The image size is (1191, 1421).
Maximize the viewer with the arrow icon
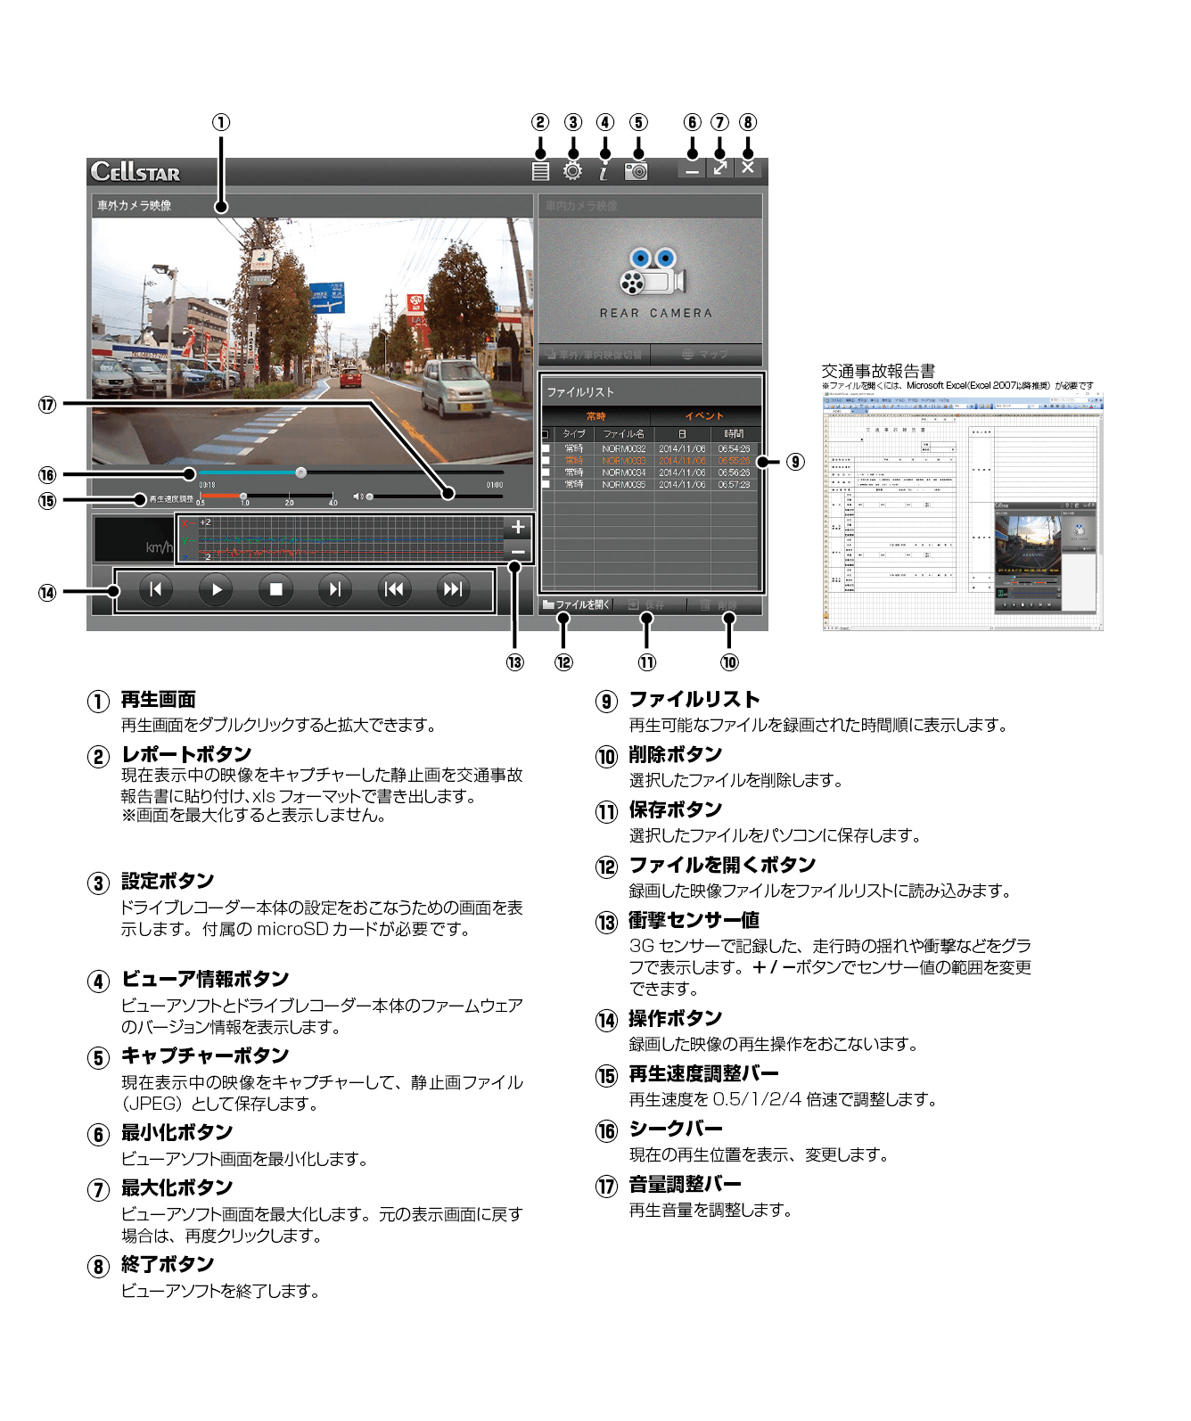pos(720,168)
